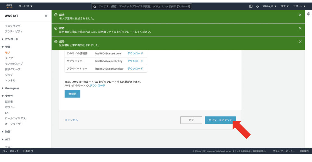Click the 無効化 button
Viewport: 312px width, 162px height.
pos(72,94)
